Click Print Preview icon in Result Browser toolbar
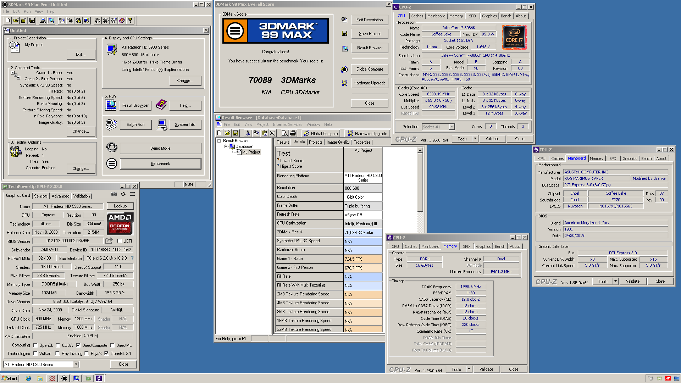 pyautogui.click(x=284, y=133)
